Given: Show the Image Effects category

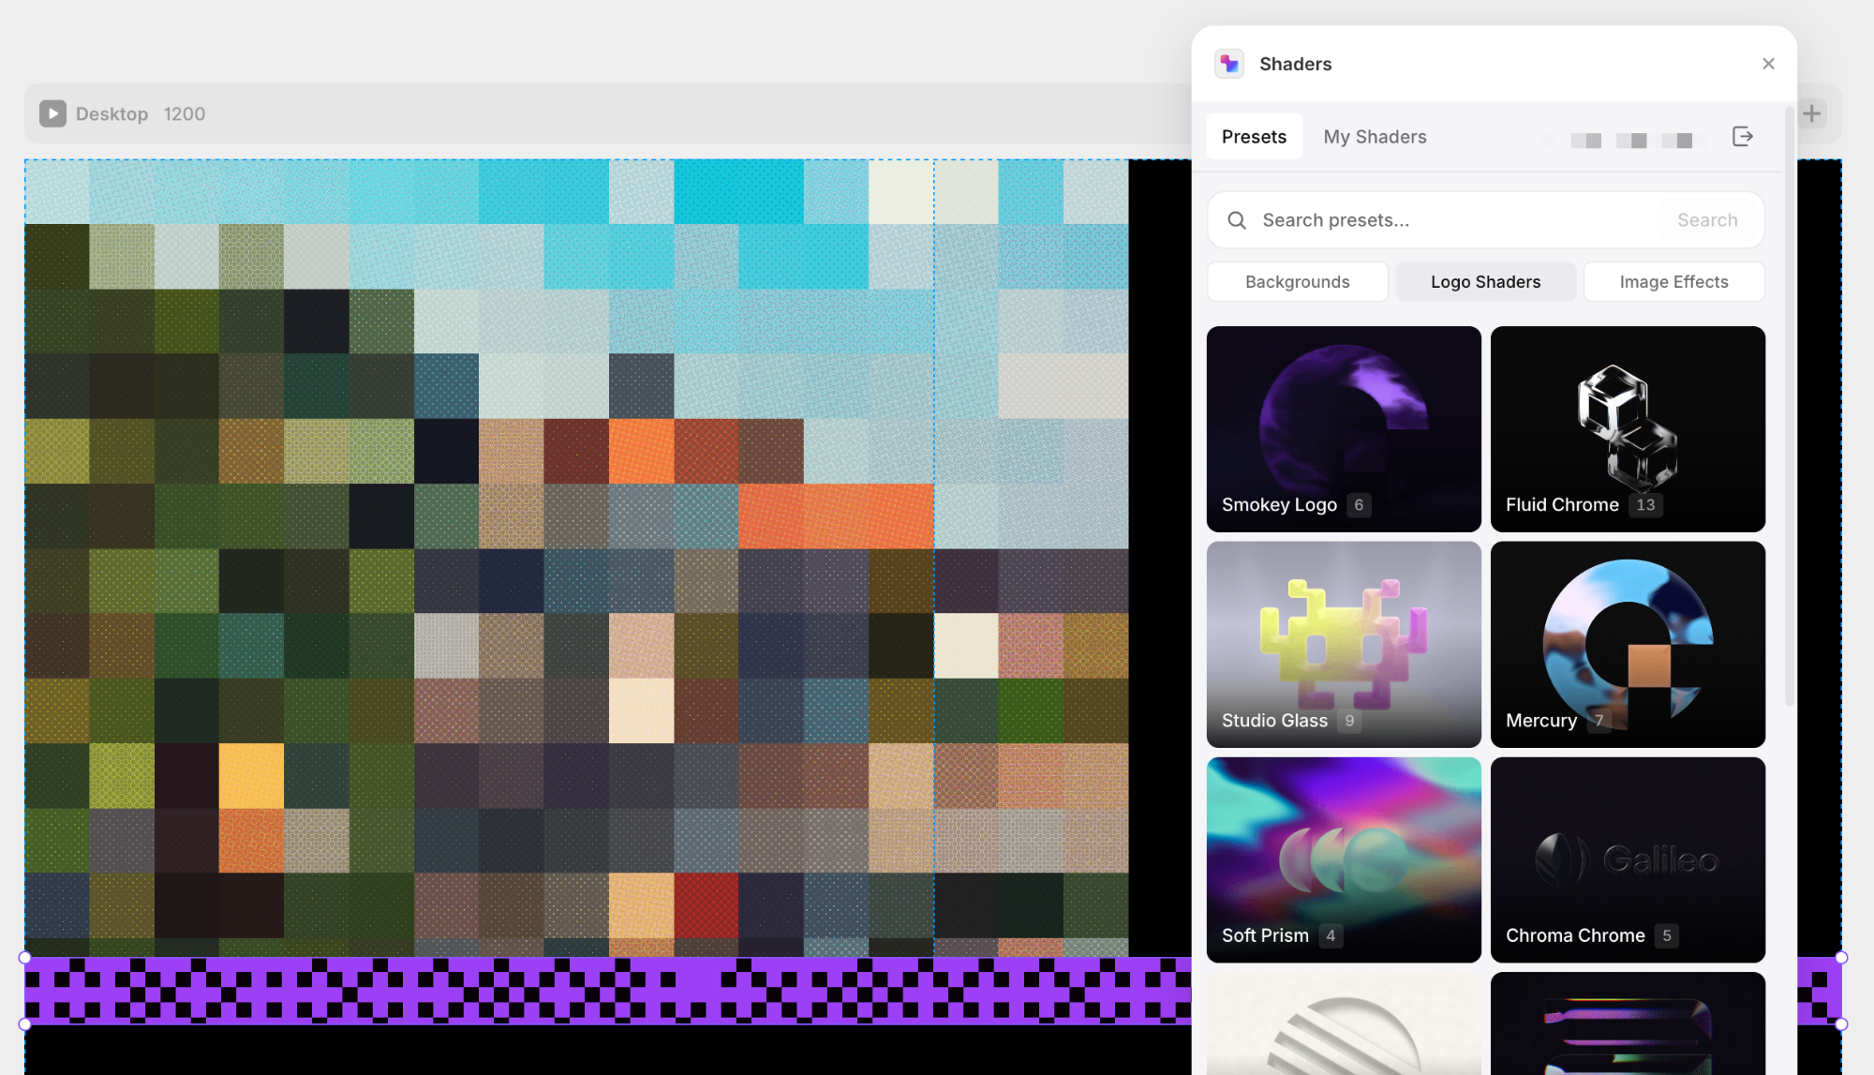Looking at the screenshot, I should (x=1673, y=282).
